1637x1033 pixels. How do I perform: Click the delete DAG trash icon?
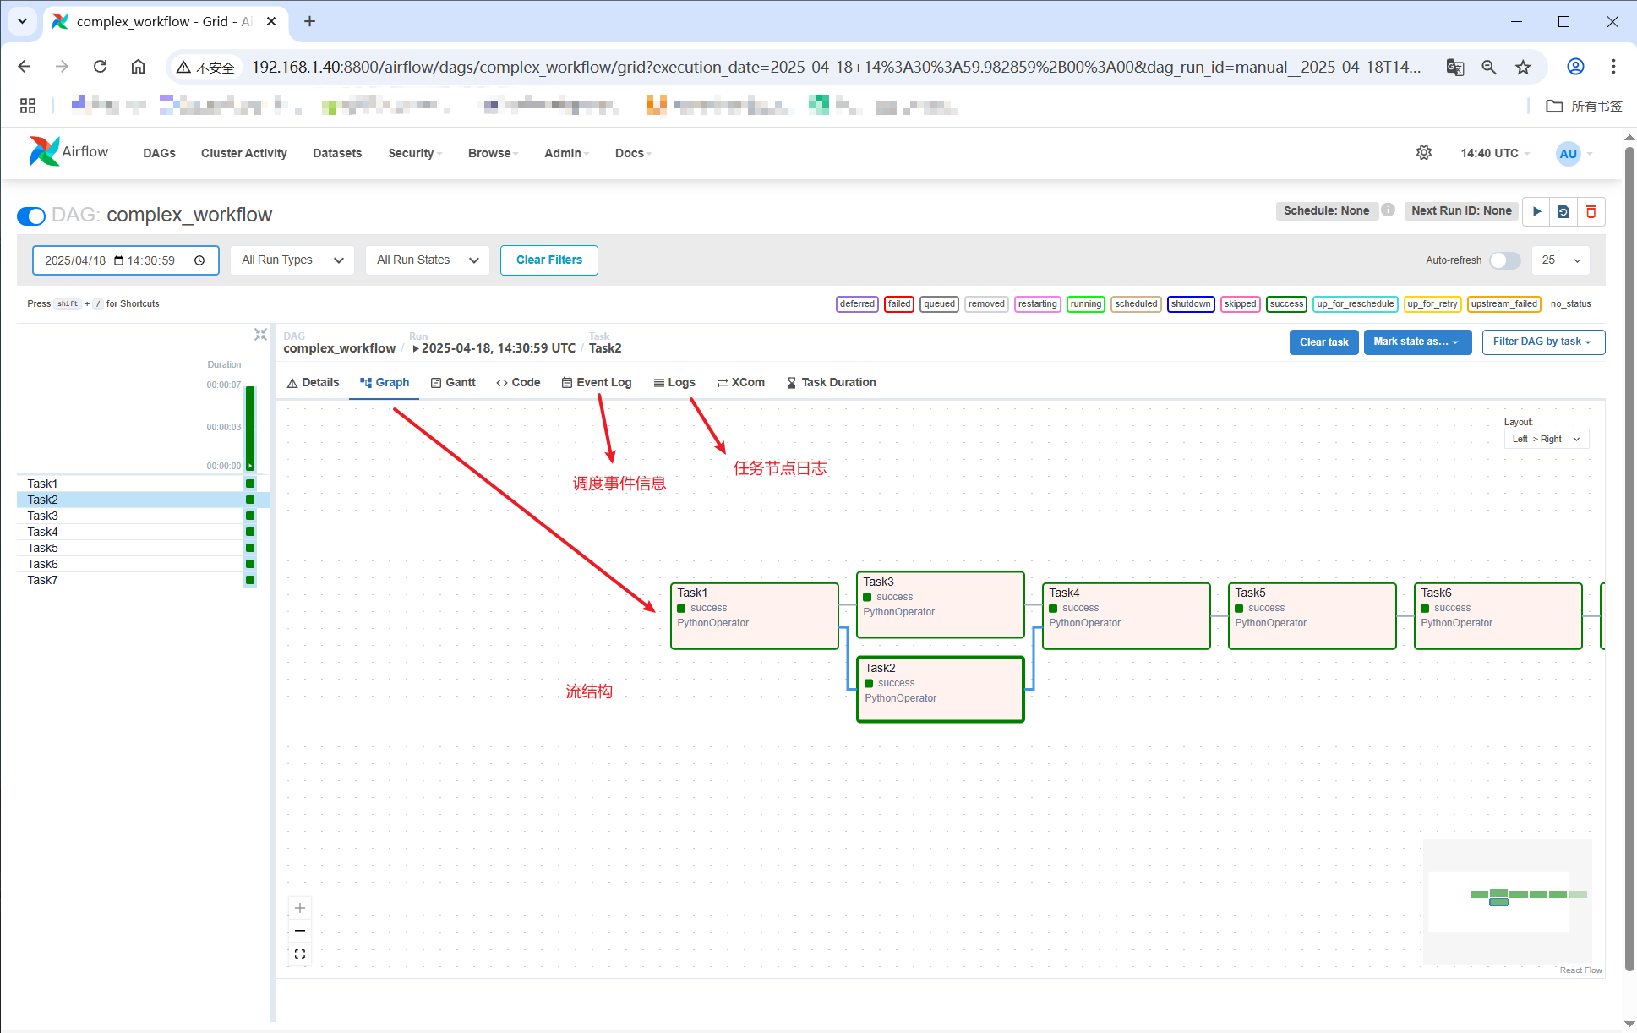pos(1591,211)
